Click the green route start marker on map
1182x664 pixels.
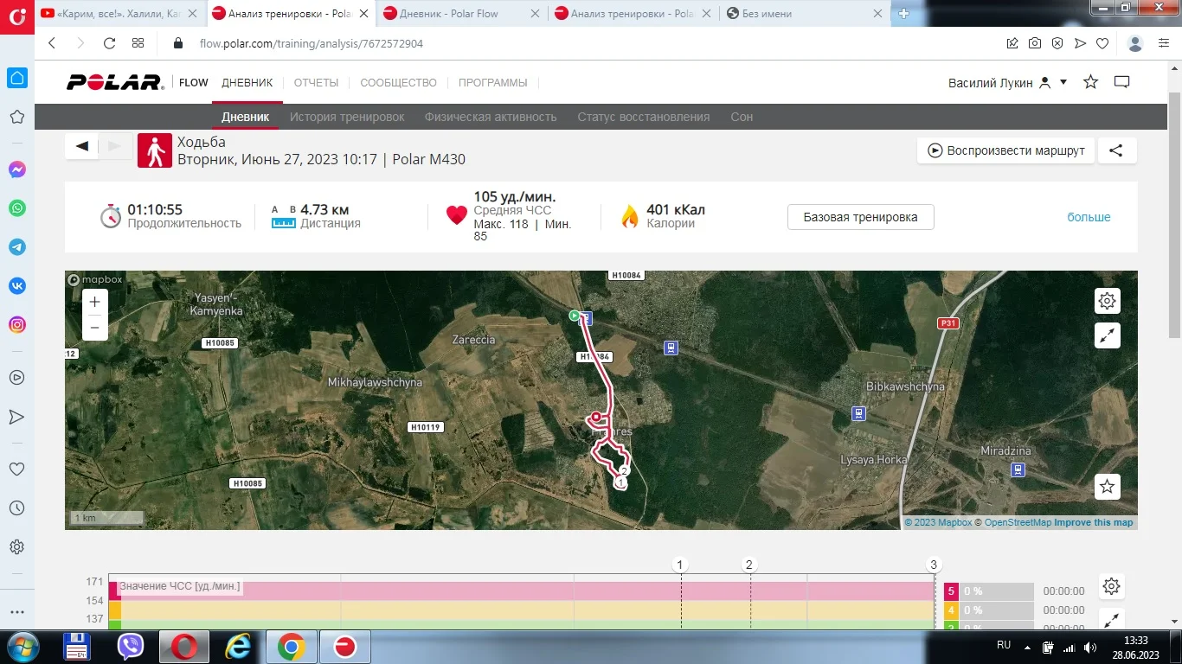coord(573,316)
